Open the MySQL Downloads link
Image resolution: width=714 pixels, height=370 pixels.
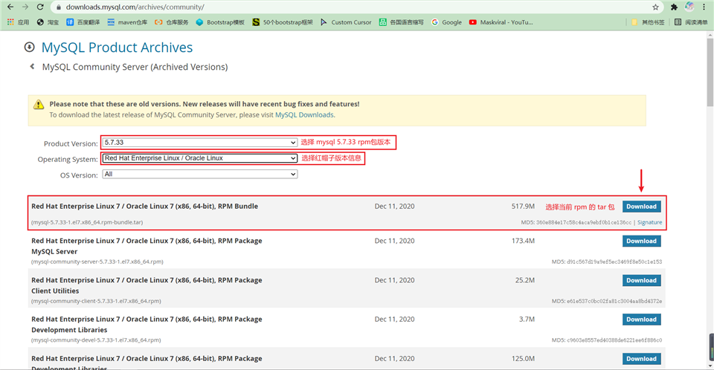304,114
